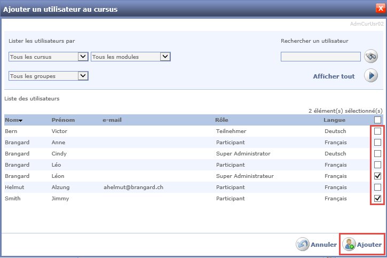Sort the list by Nom column
This screenshot has width=387, height=258.
(13, 120)
